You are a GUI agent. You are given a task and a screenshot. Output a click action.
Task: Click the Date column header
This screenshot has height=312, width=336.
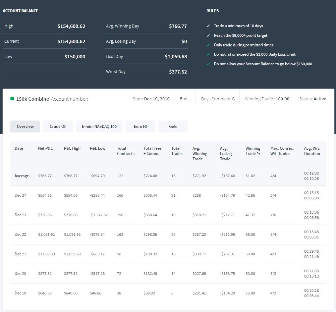(x=19, y=148)
